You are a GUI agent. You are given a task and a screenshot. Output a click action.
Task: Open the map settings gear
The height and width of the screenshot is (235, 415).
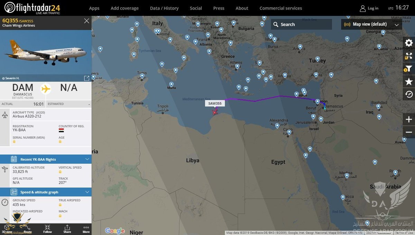point(409,43)
